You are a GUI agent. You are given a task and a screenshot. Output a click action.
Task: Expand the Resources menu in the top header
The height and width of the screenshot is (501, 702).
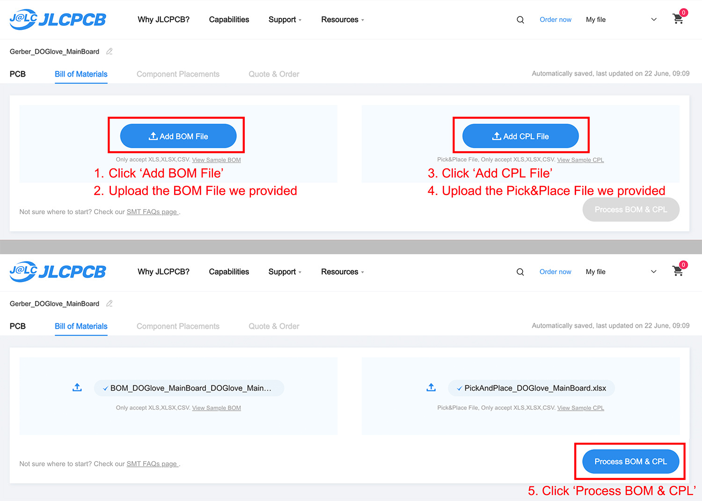click(342, 20)
